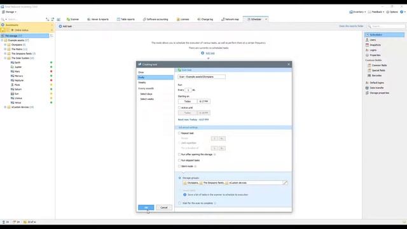The image size is (407, 229).
Task: Open the Inventory dropdown menu
Action: pos(357,12)
